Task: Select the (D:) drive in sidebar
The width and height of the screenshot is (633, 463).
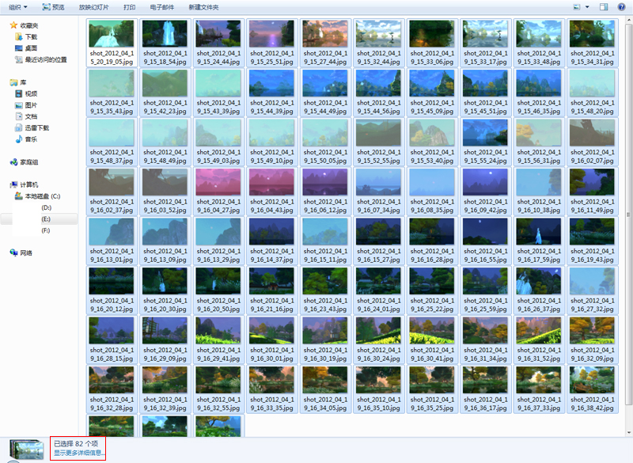Action: pos(46,207)
